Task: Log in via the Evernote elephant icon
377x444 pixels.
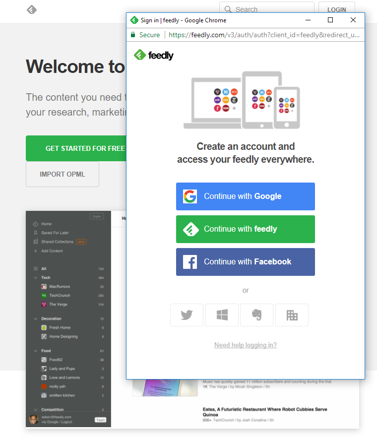Action: pos(256,315)
